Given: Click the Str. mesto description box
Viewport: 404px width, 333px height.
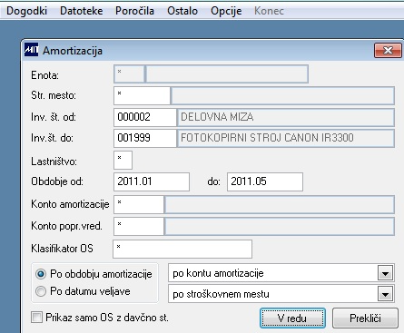Looking at the screenshot, I should (283, 95).
